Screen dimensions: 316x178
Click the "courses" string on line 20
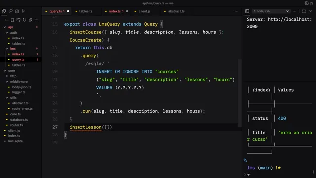point(167,72)
